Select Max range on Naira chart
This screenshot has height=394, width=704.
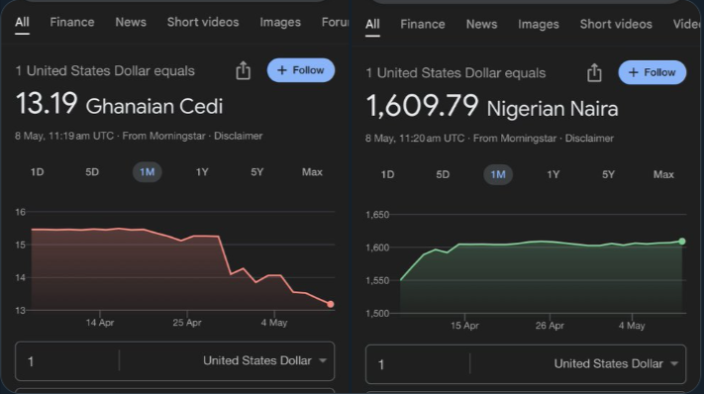[x=663, y=174]
